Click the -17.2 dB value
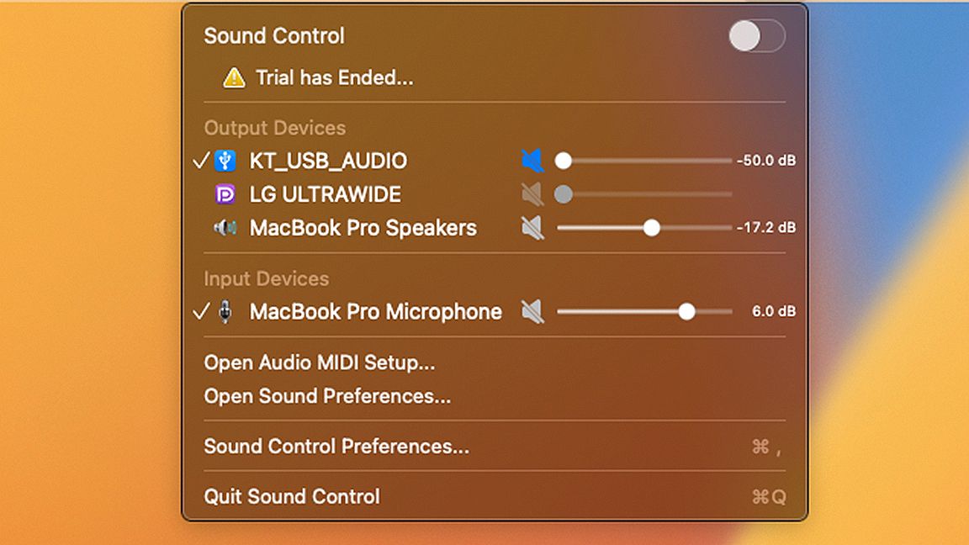969x545 pixels. (x=766, y=227)
